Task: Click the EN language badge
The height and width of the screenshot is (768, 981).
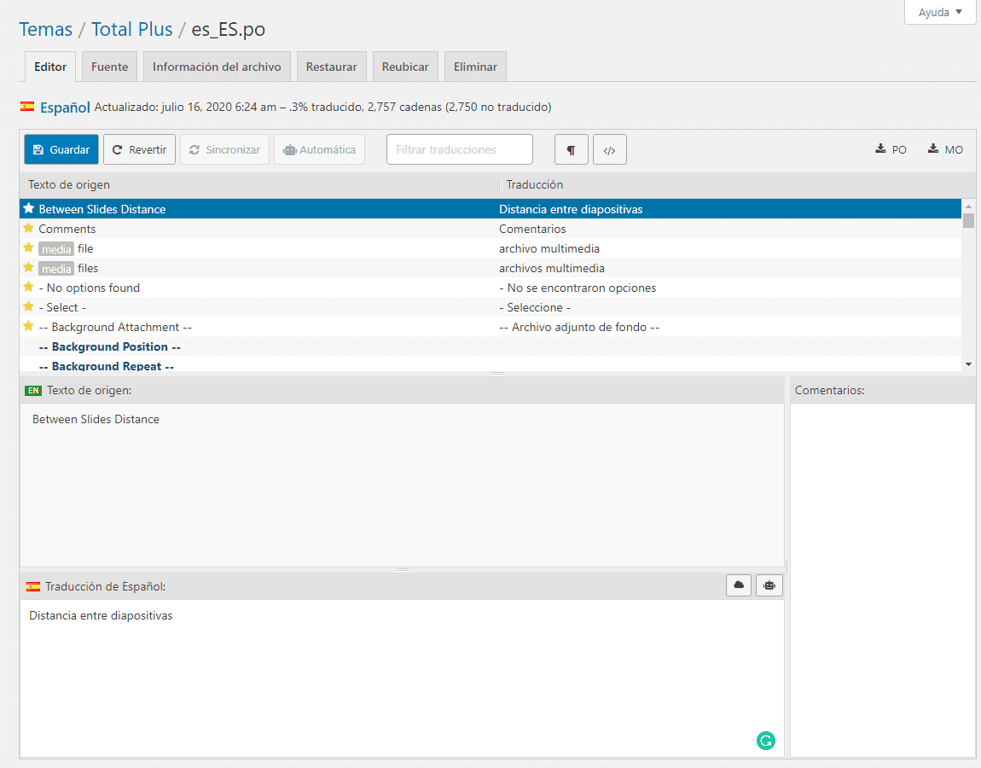Action: 33,391
